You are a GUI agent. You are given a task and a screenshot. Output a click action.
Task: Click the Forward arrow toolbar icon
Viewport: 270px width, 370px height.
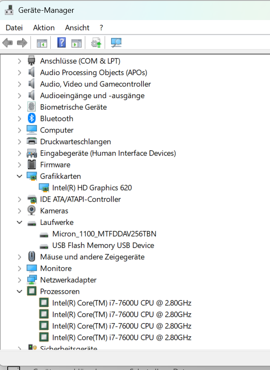click(x=22, y=43)
